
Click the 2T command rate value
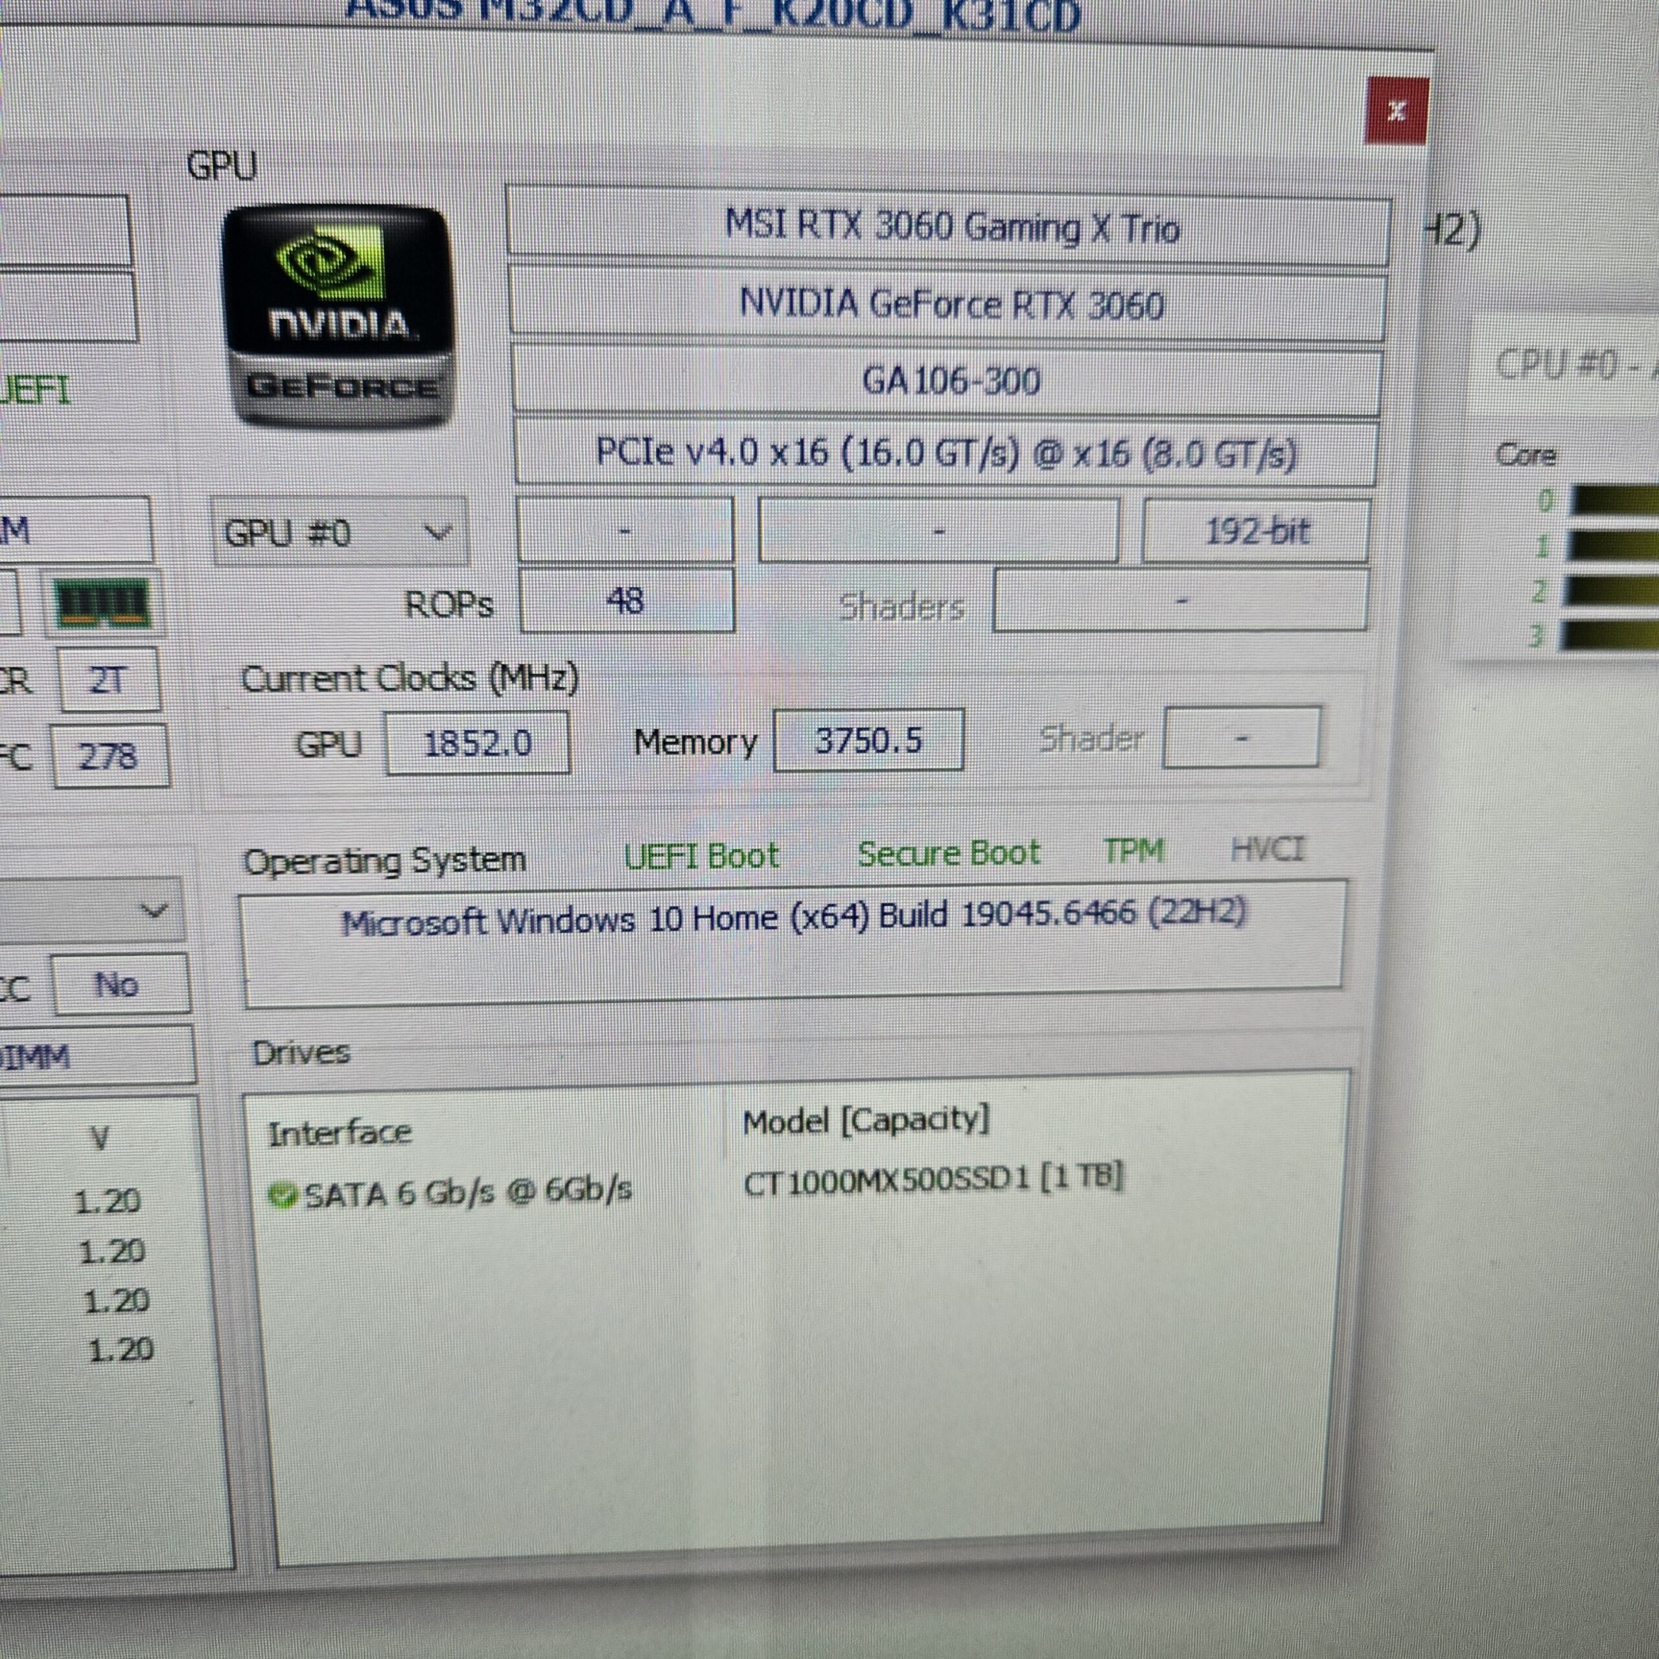pyautogui.click(x=108, y=679)
